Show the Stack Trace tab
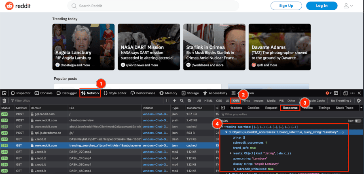This screenshot has height=174, width=364. [345, 108]
